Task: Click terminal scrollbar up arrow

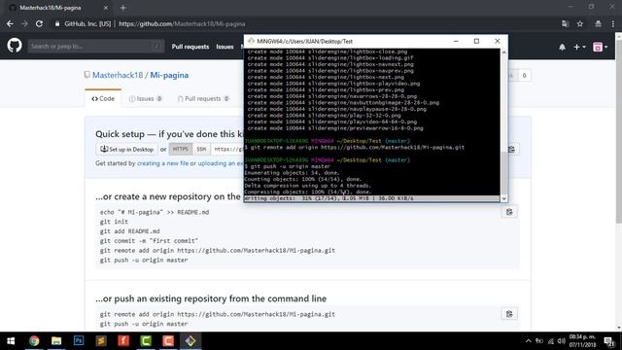Action: pos(503,52)
